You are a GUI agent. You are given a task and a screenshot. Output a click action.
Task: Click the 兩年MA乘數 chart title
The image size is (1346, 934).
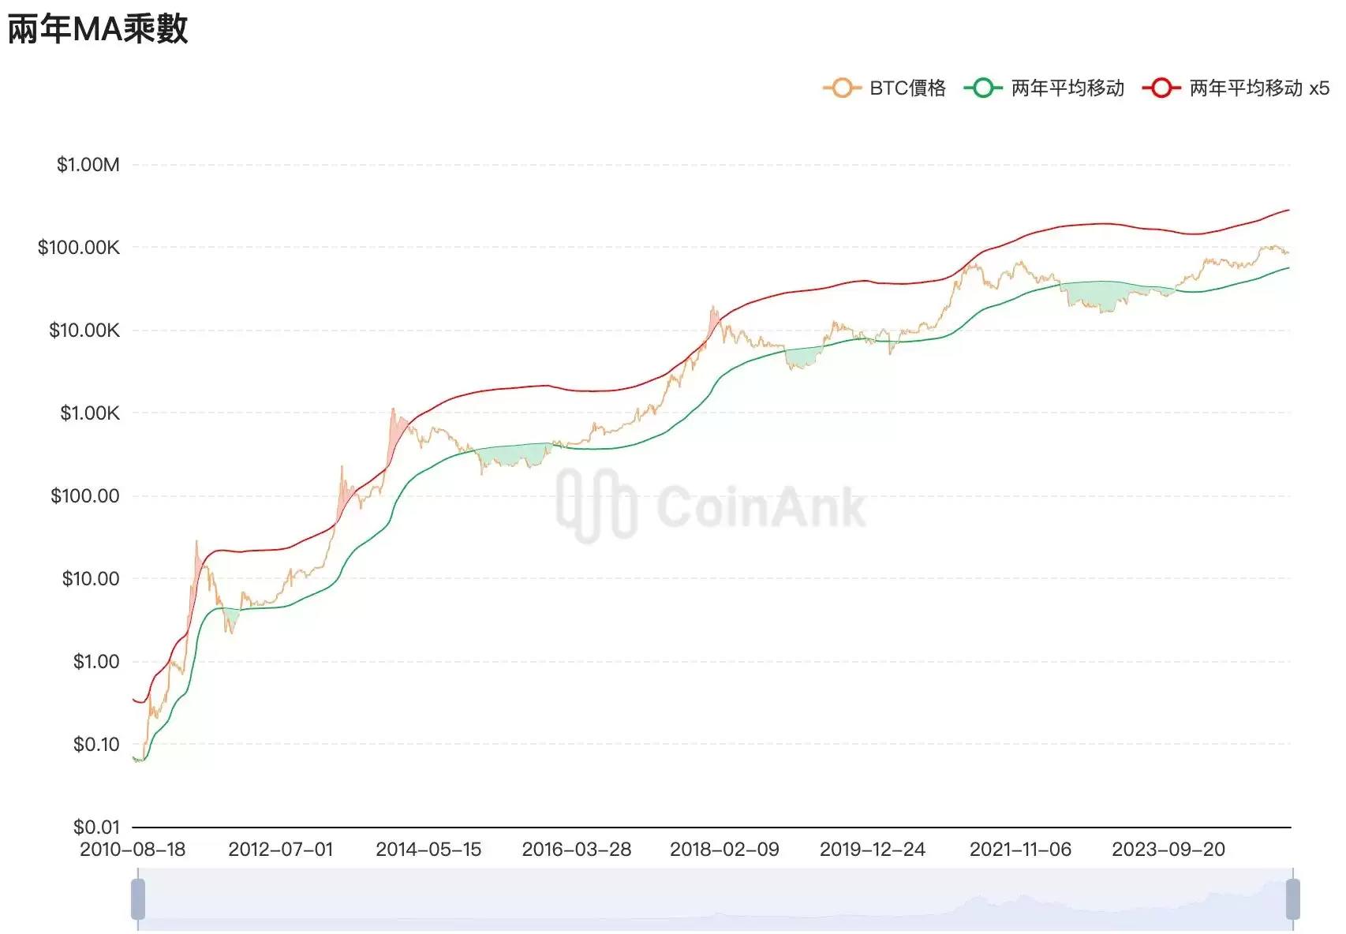(98, 29)
